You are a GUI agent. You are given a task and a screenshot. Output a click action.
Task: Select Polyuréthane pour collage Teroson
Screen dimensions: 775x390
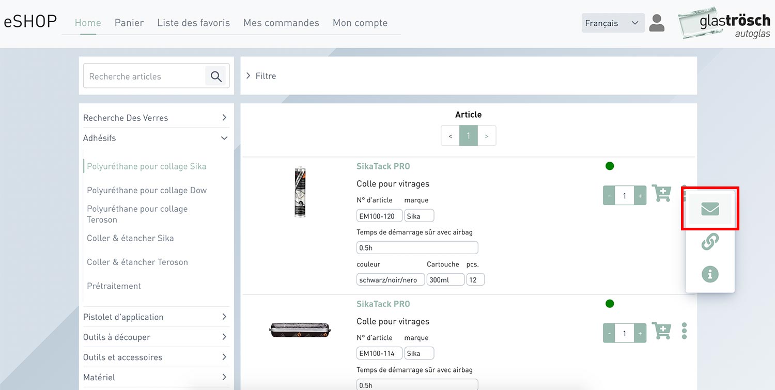click(137, 214)
